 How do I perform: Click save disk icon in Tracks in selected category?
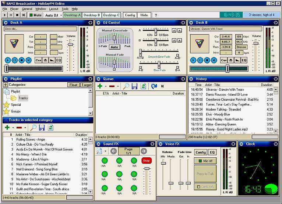[x=42, y=128]
